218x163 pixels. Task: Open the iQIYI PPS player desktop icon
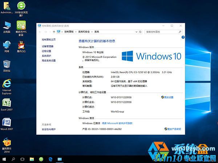(x=21, y=26)
